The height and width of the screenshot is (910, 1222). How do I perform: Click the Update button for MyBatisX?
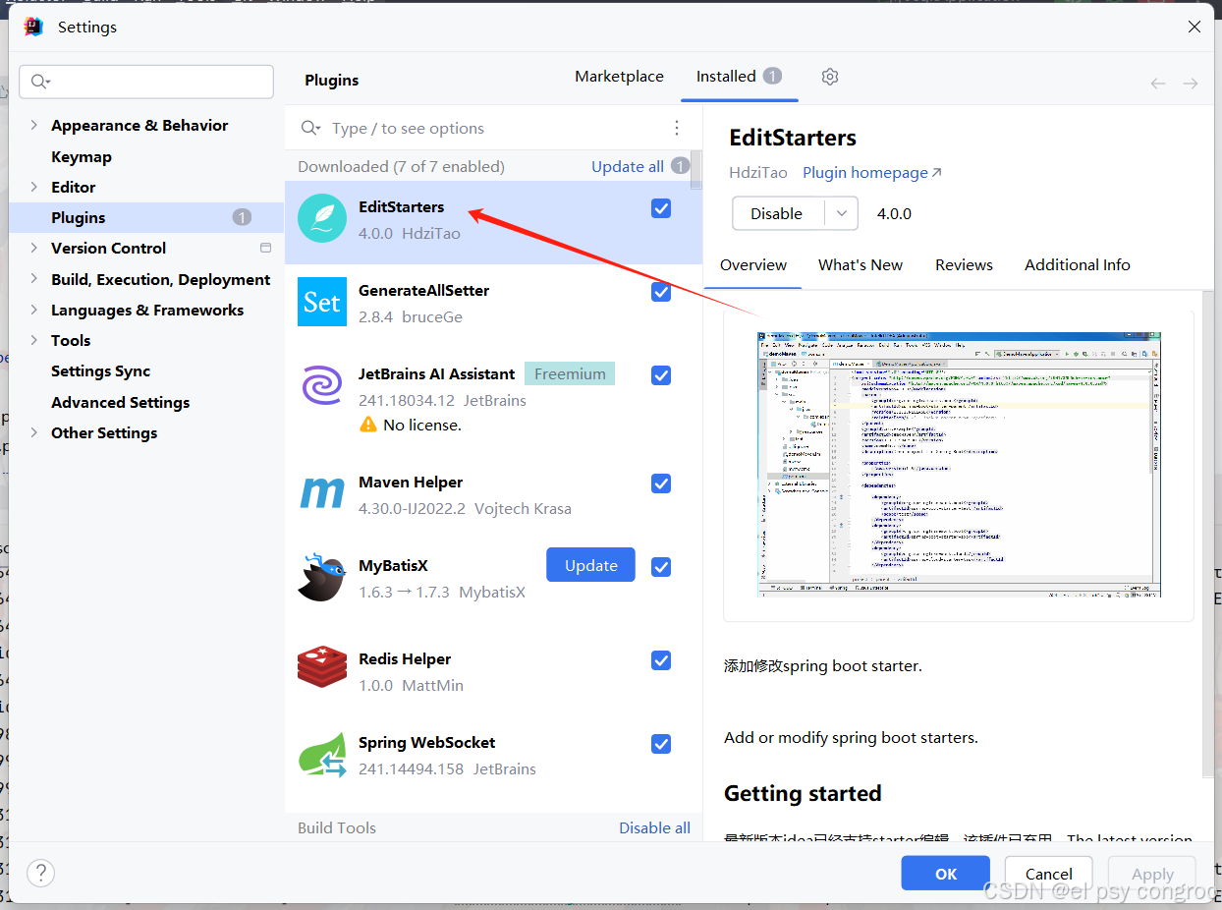coord(591,565)
